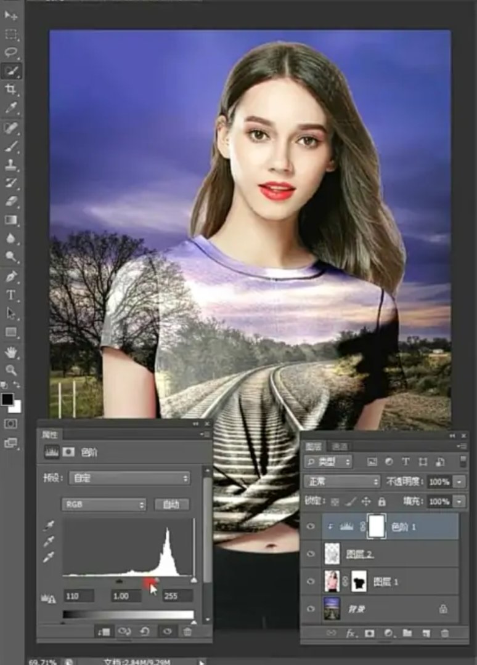
Task: Select the Horizontal Type tool
Action: tap(11, 295)
